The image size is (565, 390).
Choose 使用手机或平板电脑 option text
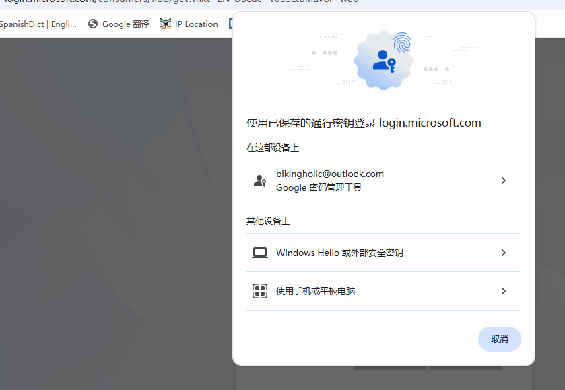coord(315,291)
